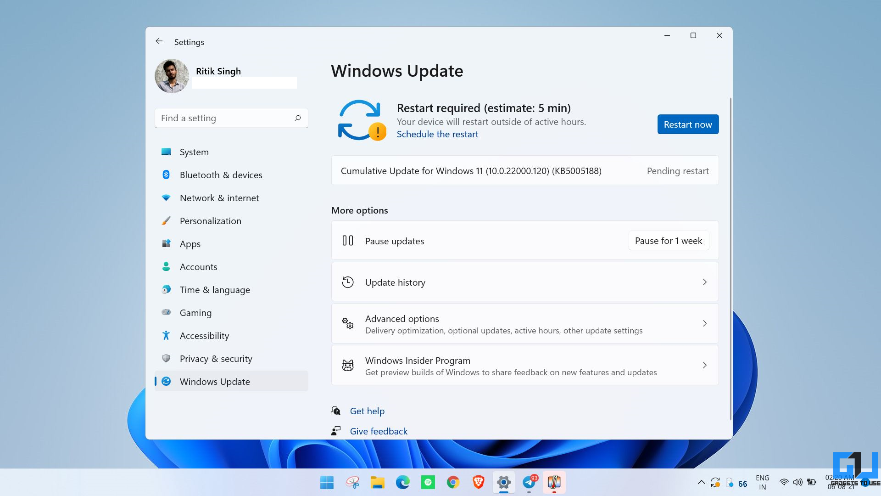Select Privacy & security category

pyautogui.click(x=231, y=359)
